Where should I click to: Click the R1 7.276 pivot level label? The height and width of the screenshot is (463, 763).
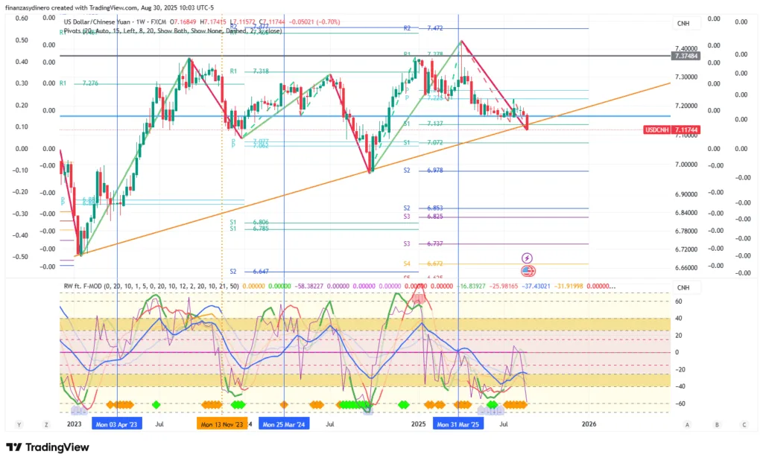pos(79,83)
